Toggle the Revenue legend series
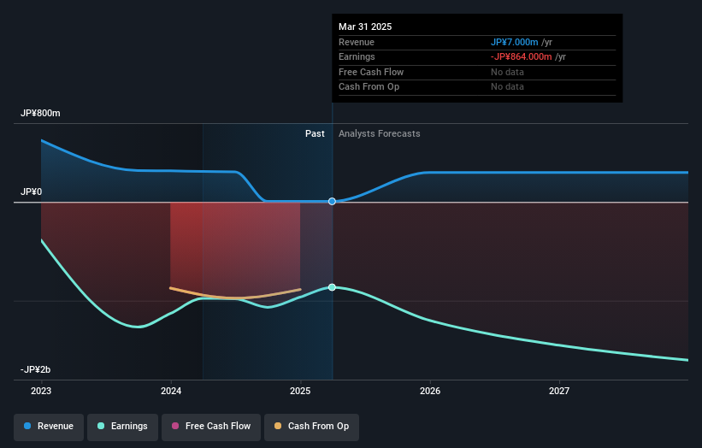The image size is (702, 448). tap(49, 427)
